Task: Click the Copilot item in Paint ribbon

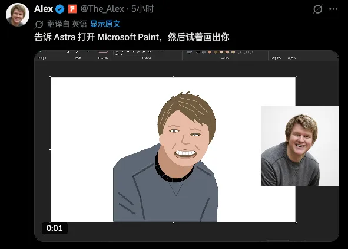Action: point(276,58)
